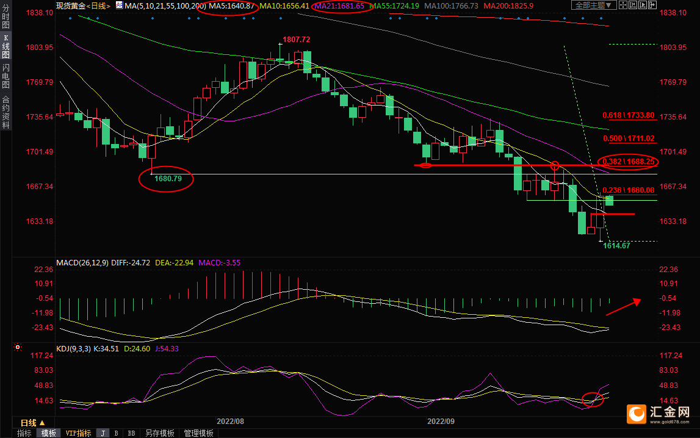
Task: Select the 指标 bottom tab
Action: 24,433
